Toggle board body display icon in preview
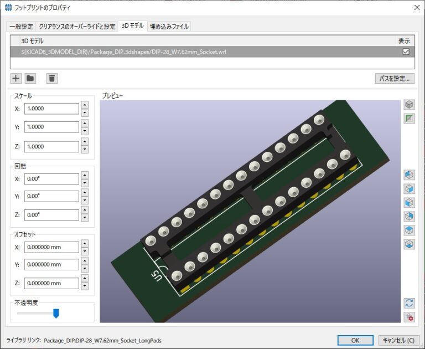 pyautogui.click(x=410, y=119)
